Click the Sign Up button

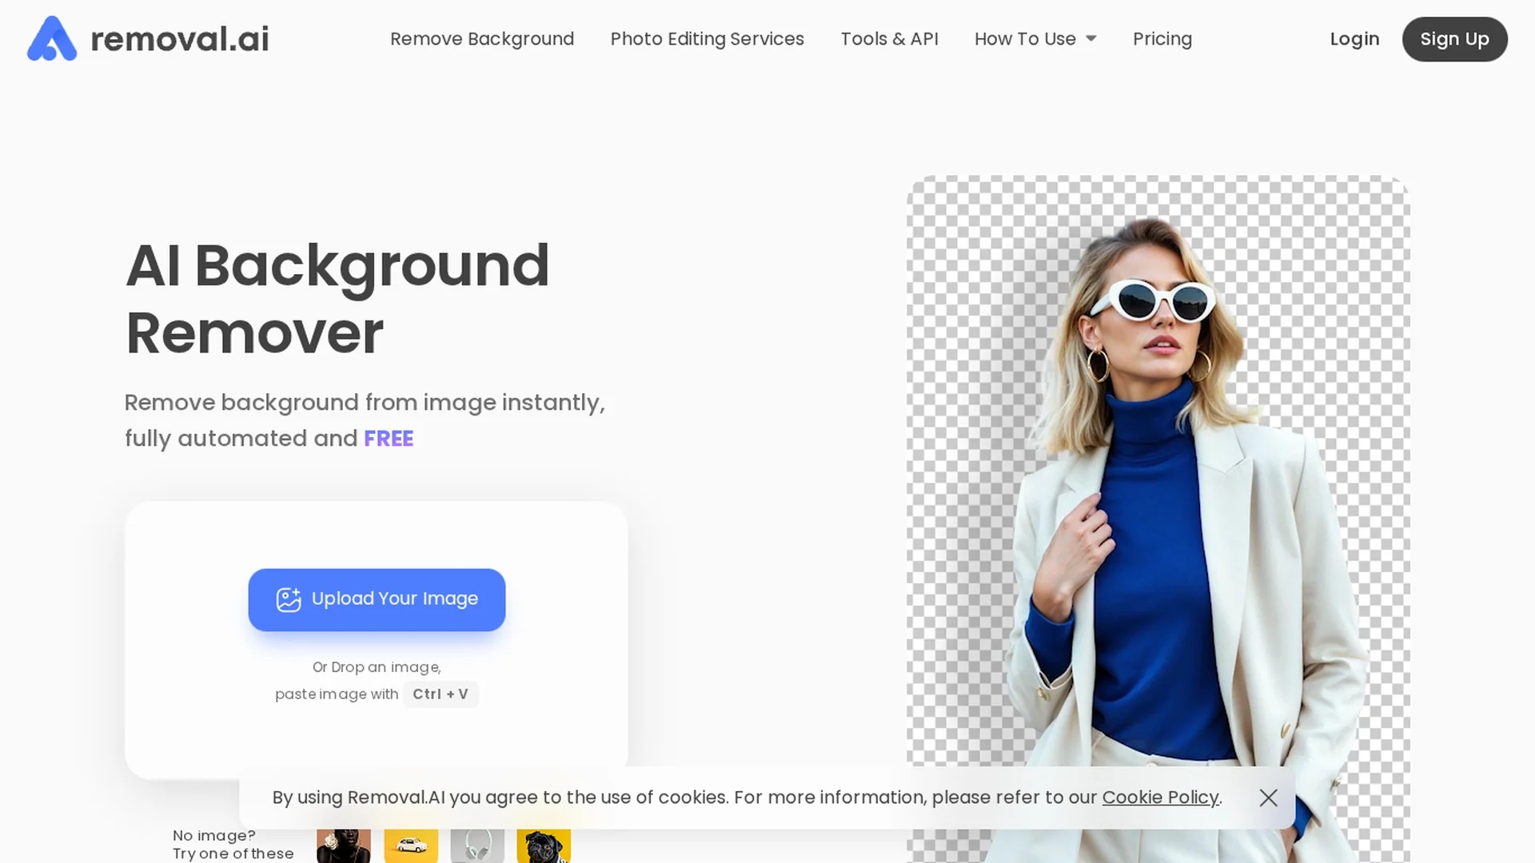click(x=1454, y=38)
